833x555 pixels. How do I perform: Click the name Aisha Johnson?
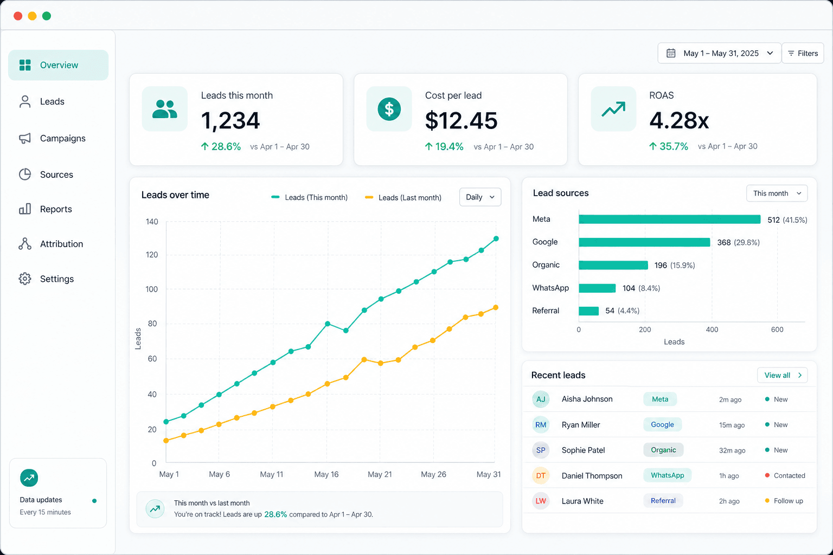click(587, 399)
